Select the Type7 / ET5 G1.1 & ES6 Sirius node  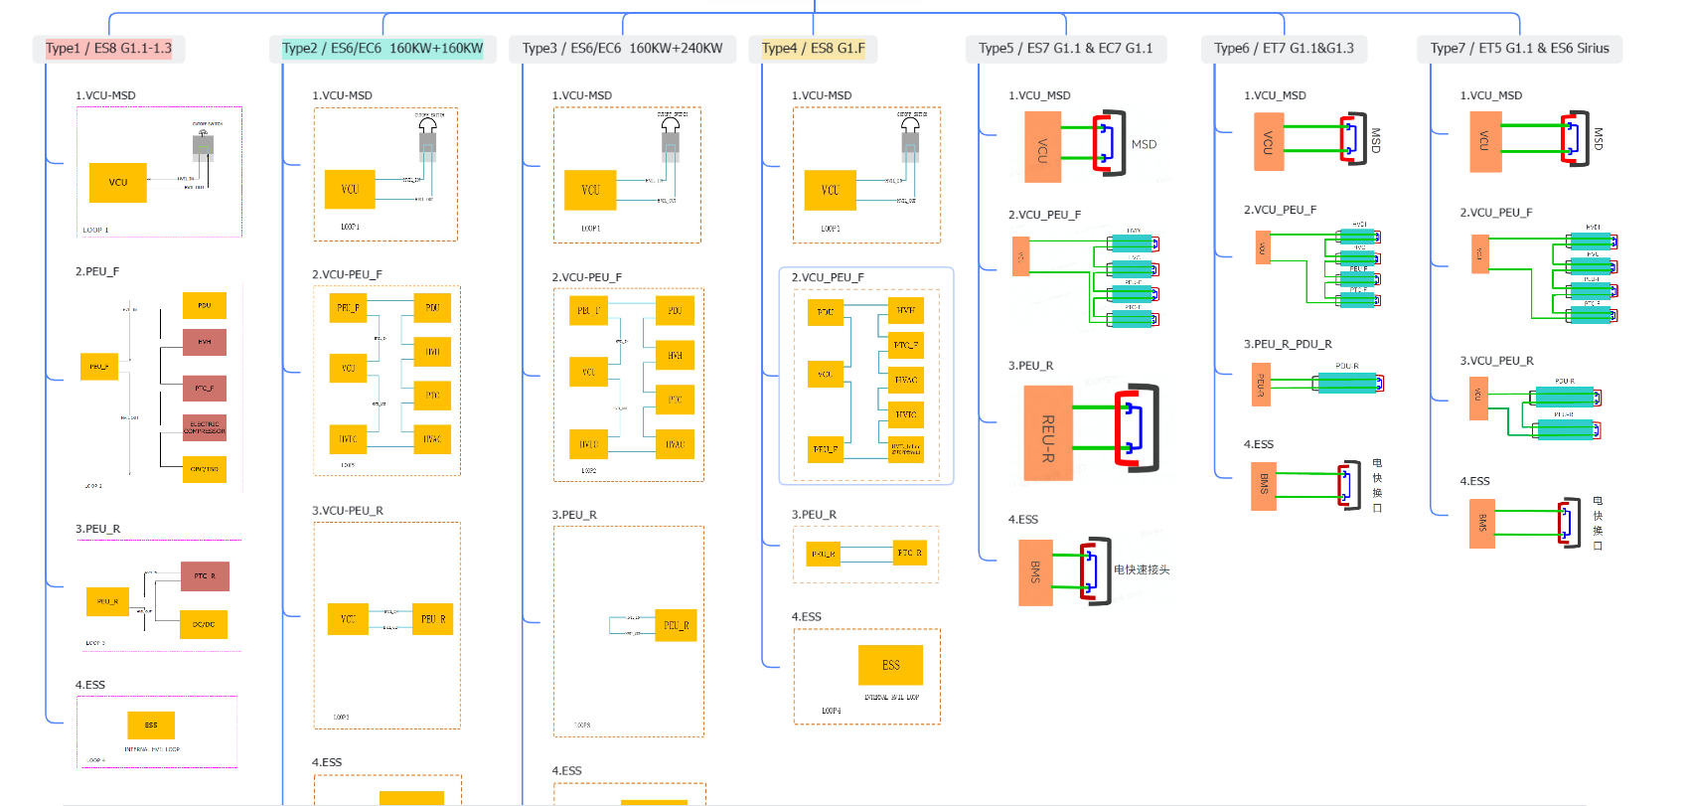click(x=1520, y=49)
